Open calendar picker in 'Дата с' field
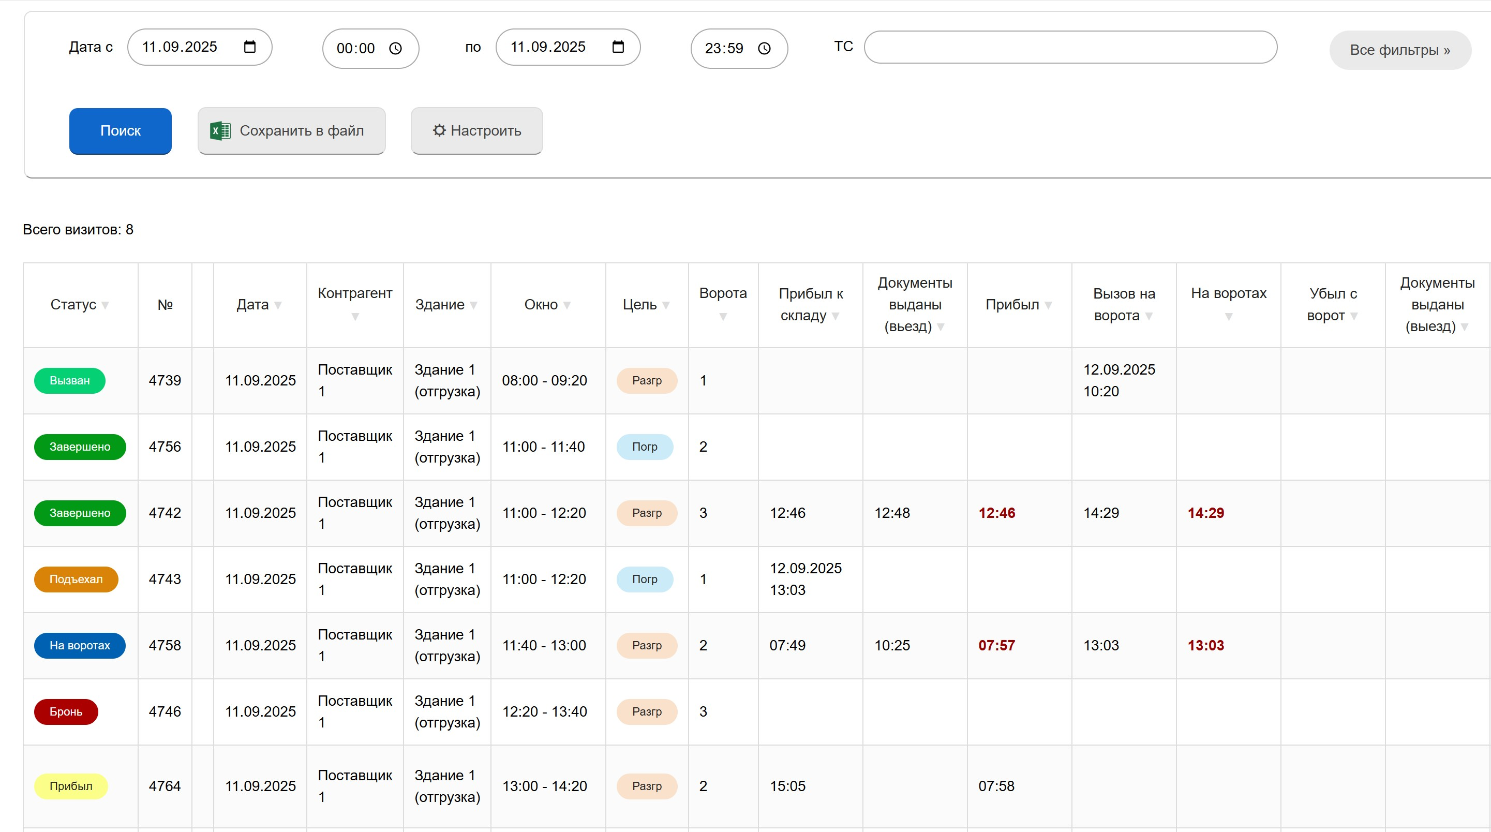The height and width of the screenshot is (832, 1491). [249, 47]
